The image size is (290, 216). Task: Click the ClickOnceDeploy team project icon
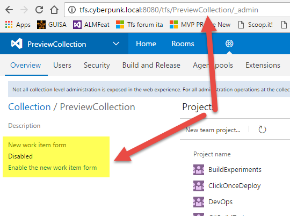tap(199, 186)
